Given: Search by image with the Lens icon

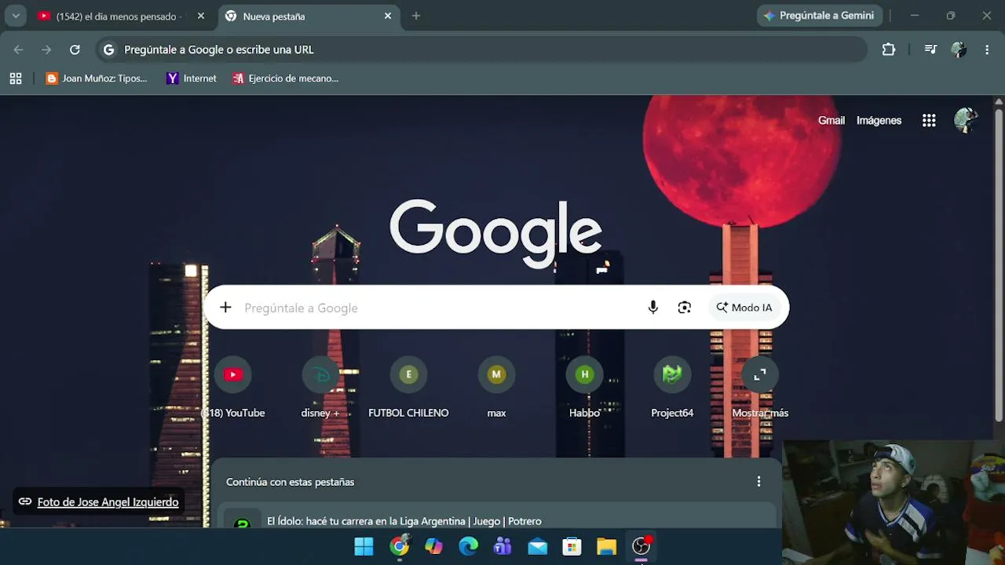Looking at the screenshot, I should point(685,308).
